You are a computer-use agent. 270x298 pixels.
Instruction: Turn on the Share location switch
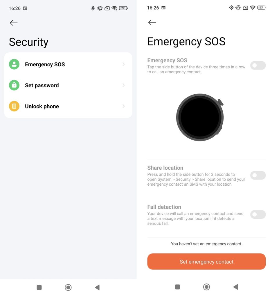click(258, 175)
